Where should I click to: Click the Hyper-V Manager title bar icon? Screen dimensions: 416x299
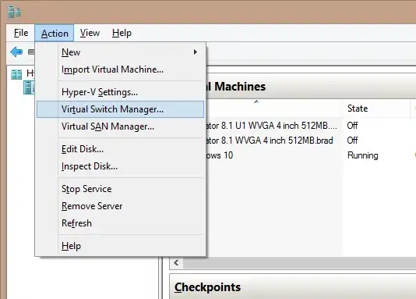pos(14,12)
